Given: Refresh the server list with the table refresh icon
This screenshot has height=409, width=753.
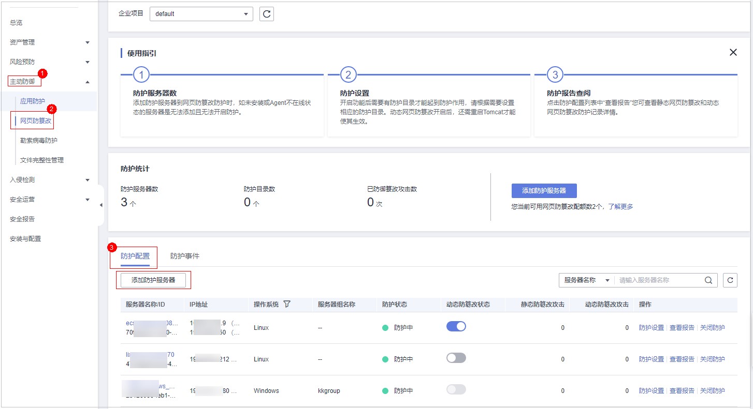Looking at the screenshot, I should point(730,280).
